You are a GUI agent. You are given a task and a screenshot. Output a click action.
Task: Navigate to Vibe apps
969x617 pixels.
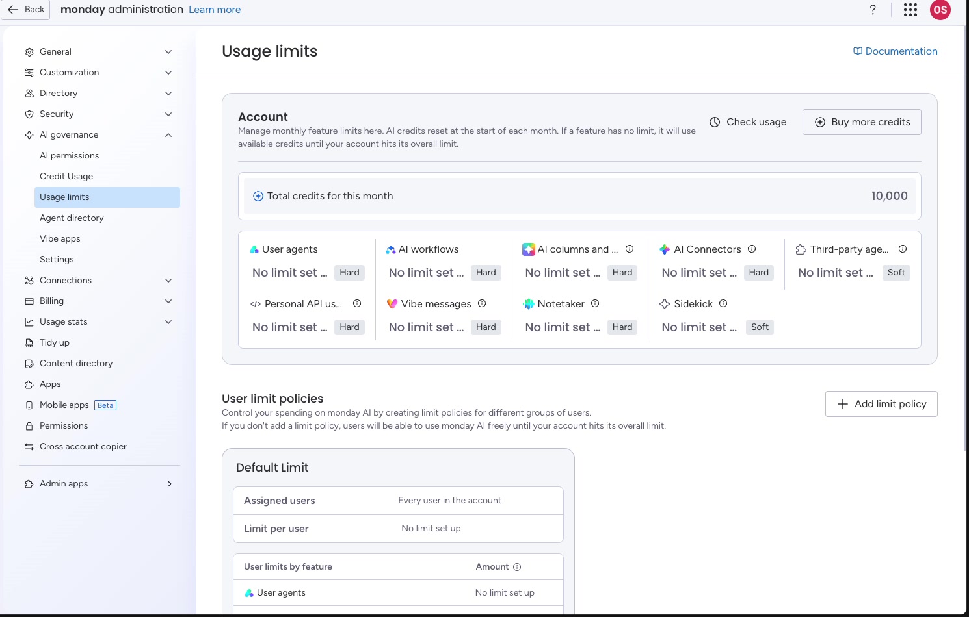[107, 239]
